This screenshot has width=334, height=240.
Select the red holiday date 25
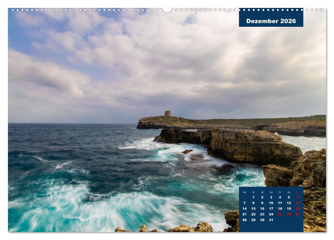point(280,214)
